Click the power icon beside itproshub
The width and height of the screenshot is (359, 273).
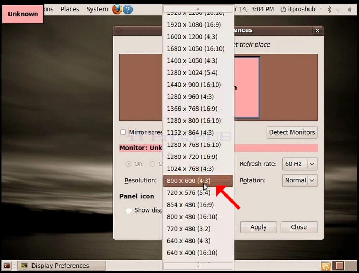click(283, 10)
